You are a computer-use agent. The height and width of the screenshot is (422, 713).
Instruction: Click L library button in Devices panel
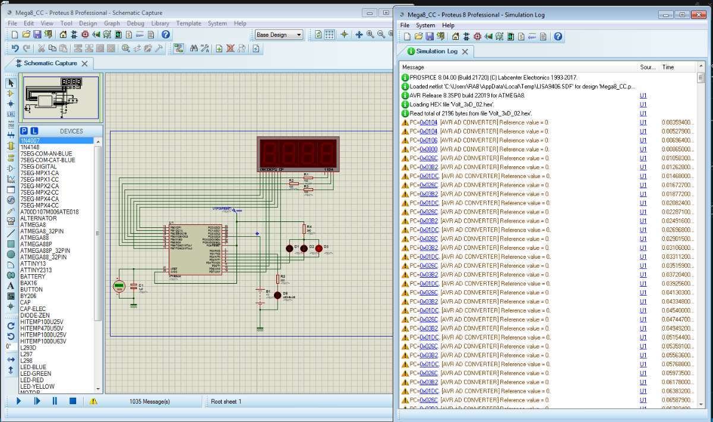tap(34, 131)
